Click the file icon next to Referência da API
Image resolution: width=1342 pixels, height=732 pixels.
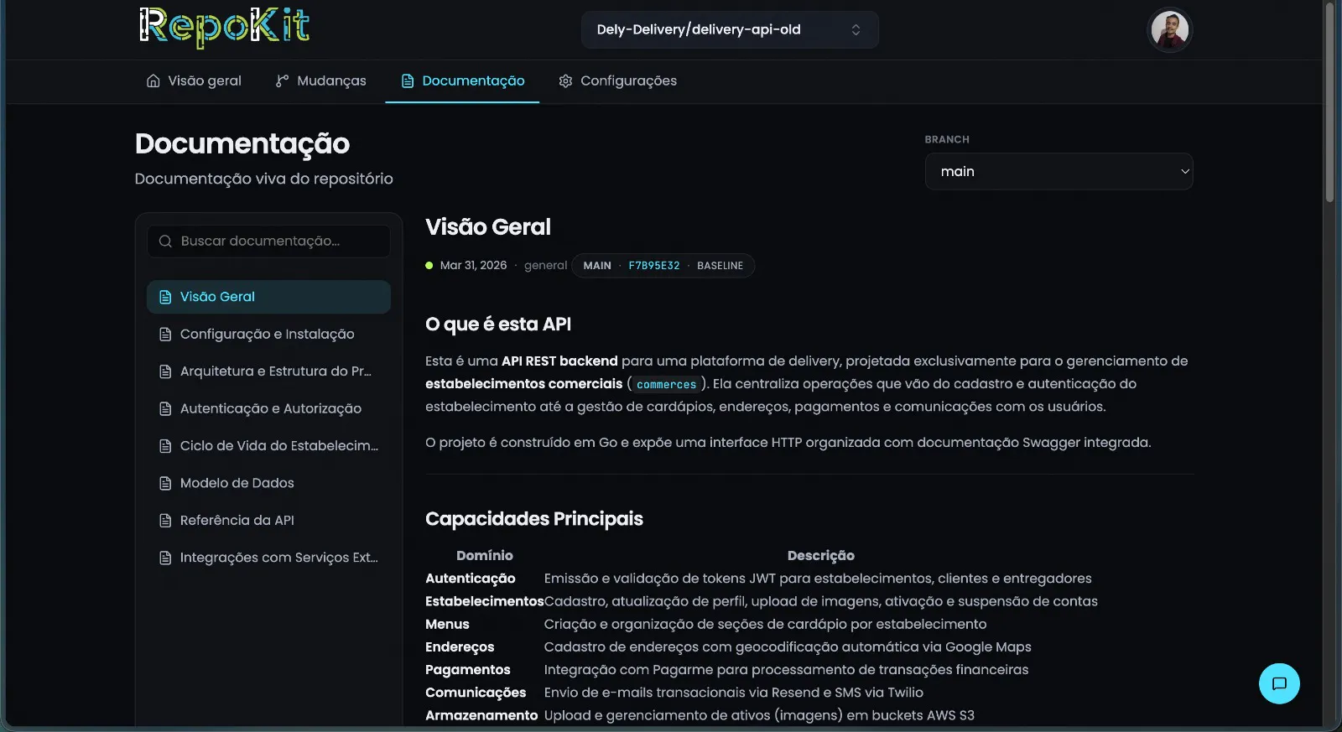165,520
